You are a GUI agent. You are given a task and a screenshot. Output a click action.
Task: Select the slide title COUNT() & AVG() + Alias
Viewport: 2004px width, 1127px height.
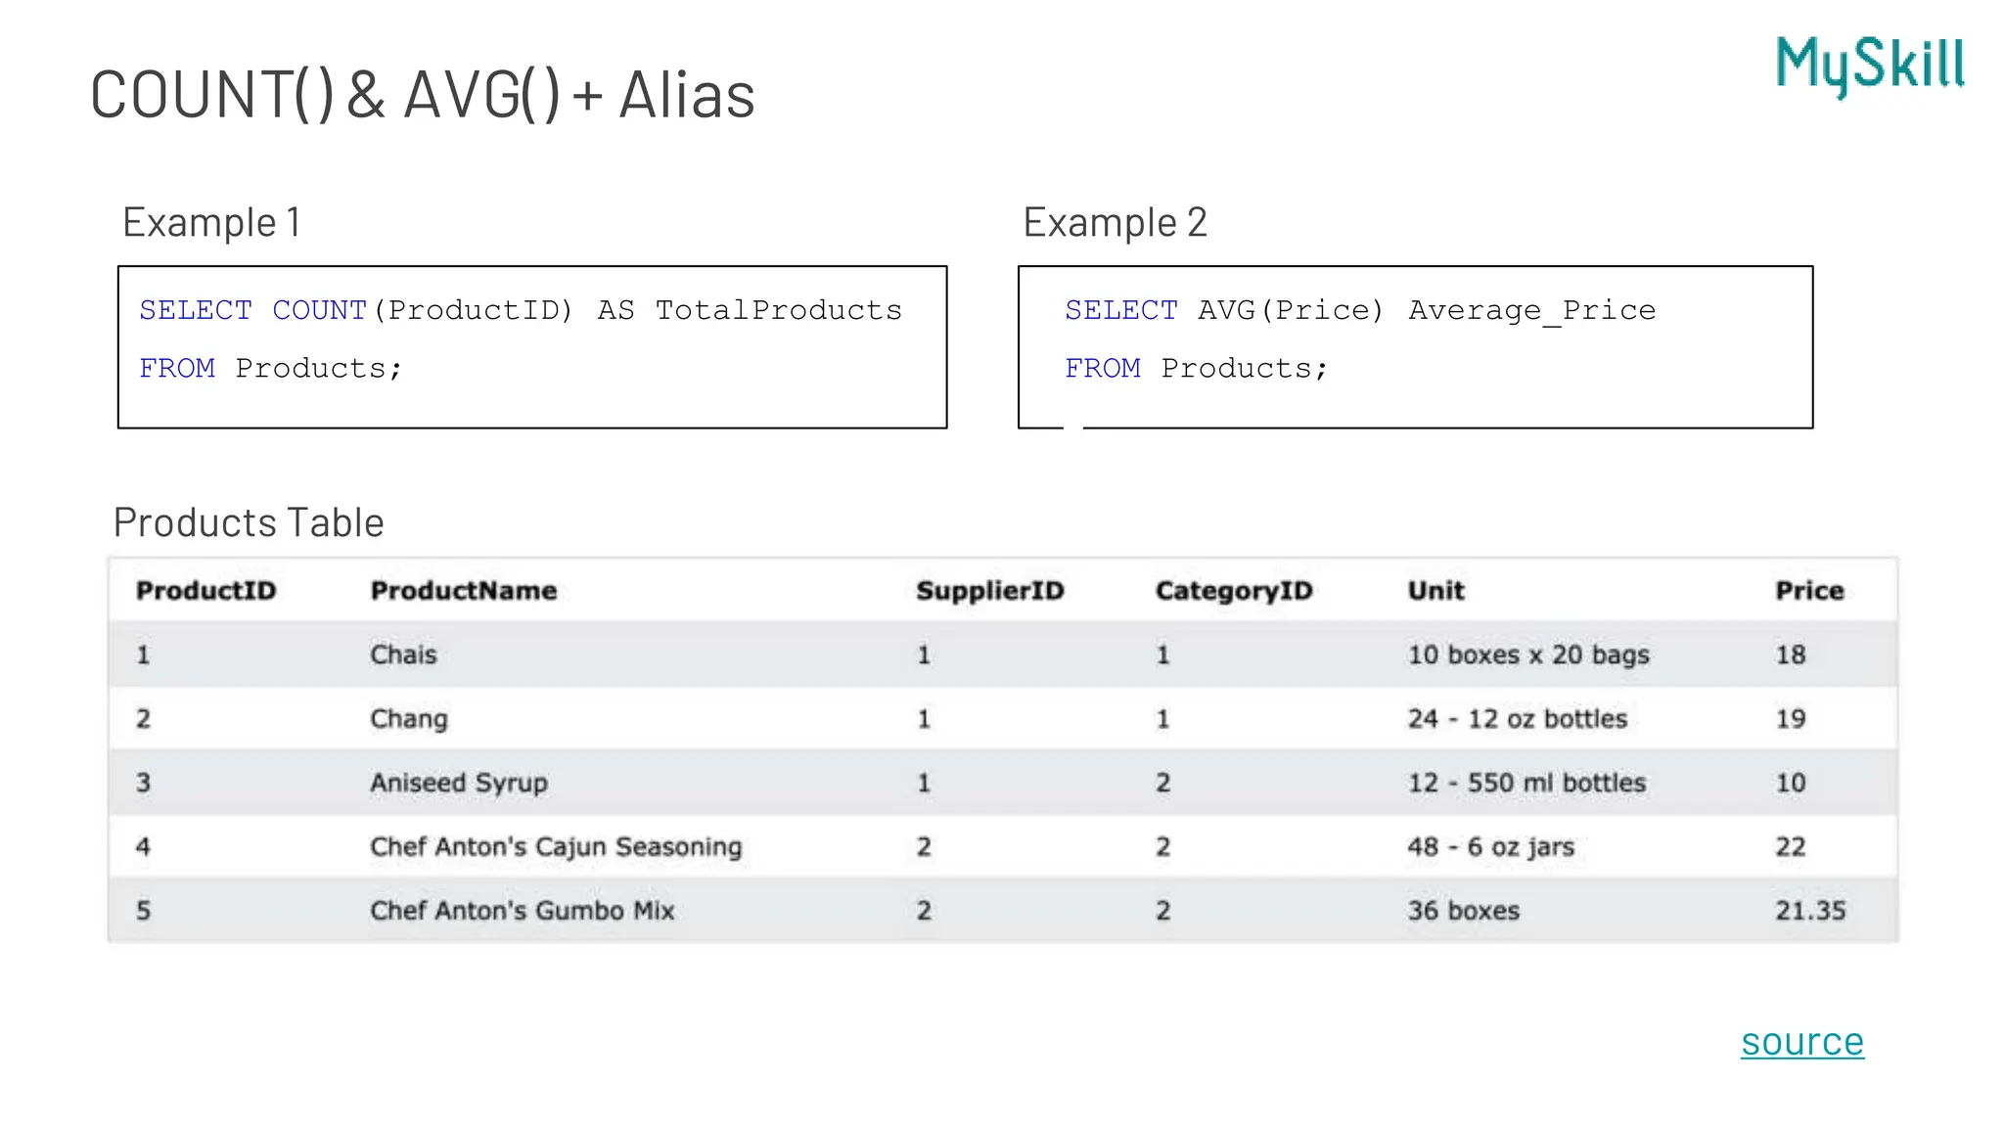click(x=422, y=96)
